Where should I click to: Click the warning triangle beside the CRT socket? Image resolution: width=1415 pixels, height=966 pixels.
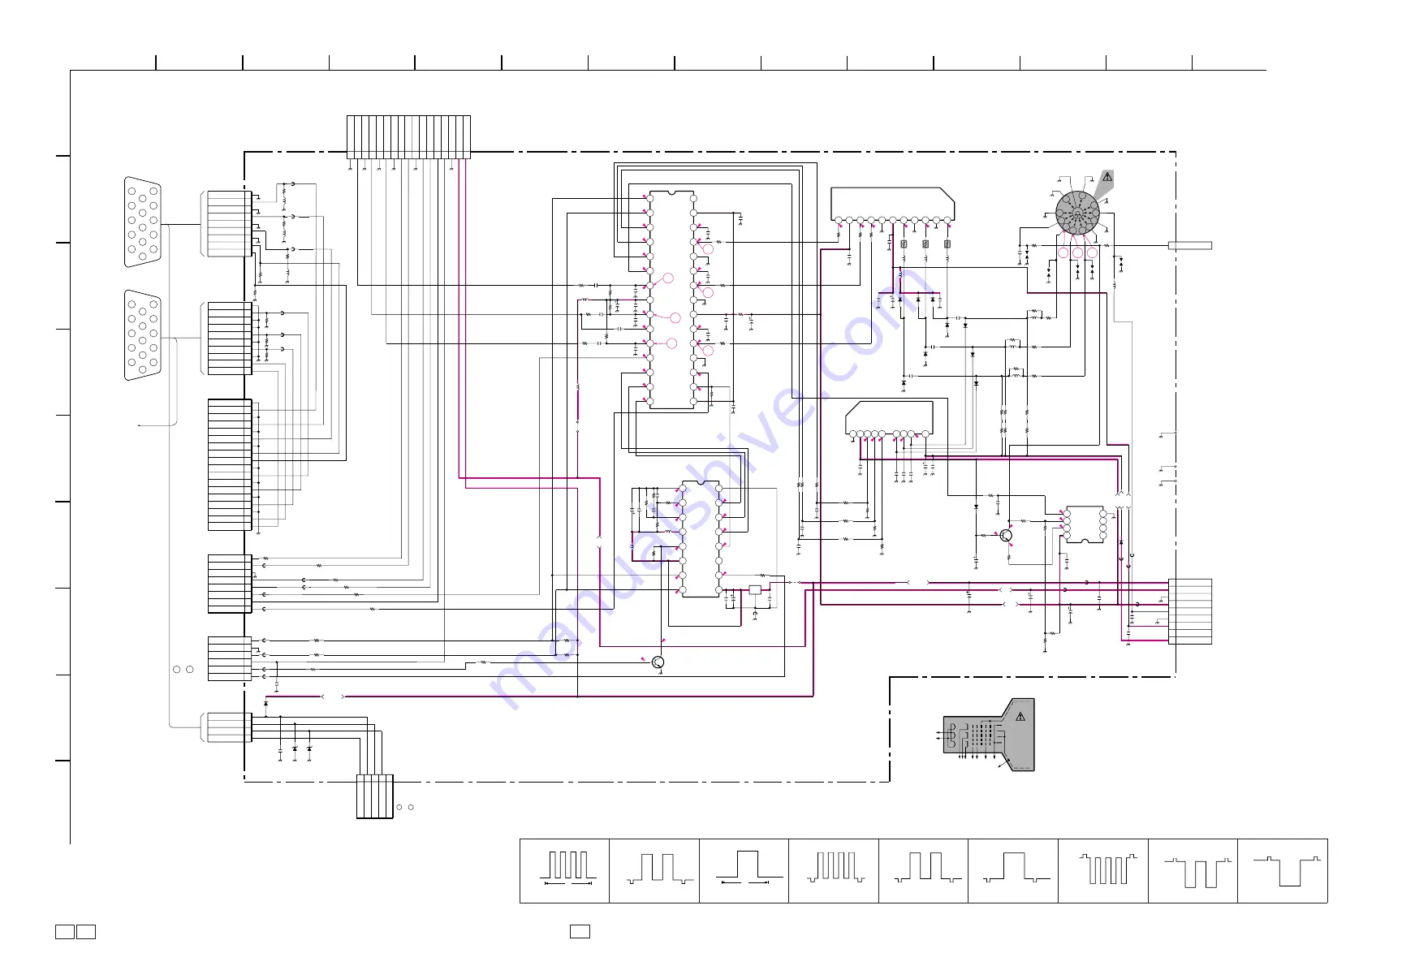[1107, 178]
